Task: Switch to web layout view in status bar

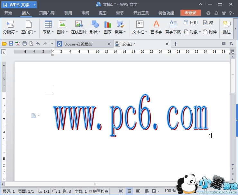Action: tap(147, 191)
